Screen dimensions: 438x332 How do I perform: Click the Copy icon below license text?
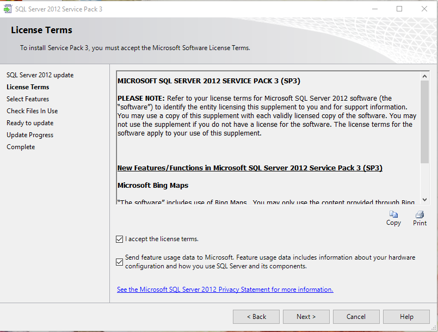pos(393,217)
